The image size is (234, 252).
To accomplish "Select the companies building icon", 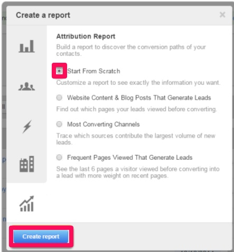I will tap(26, 164).
